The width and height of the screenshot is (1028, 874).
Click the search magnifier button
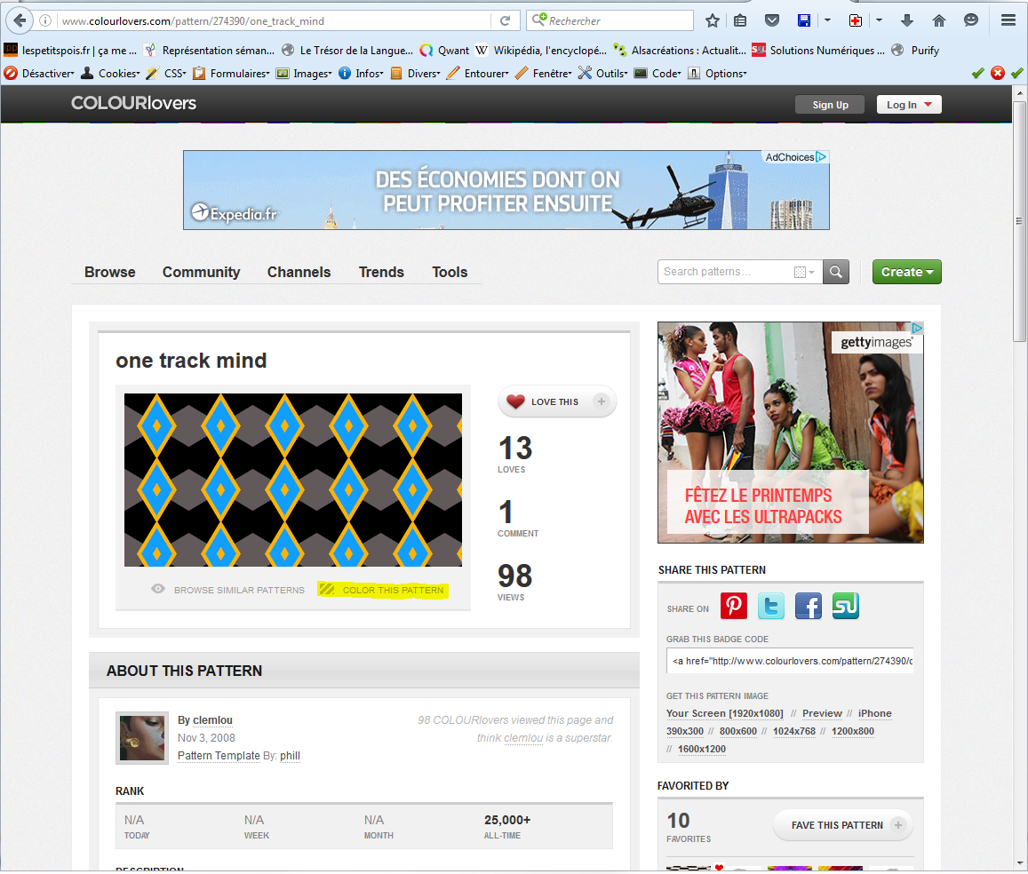pyautogui.click(x=836, y=272)
